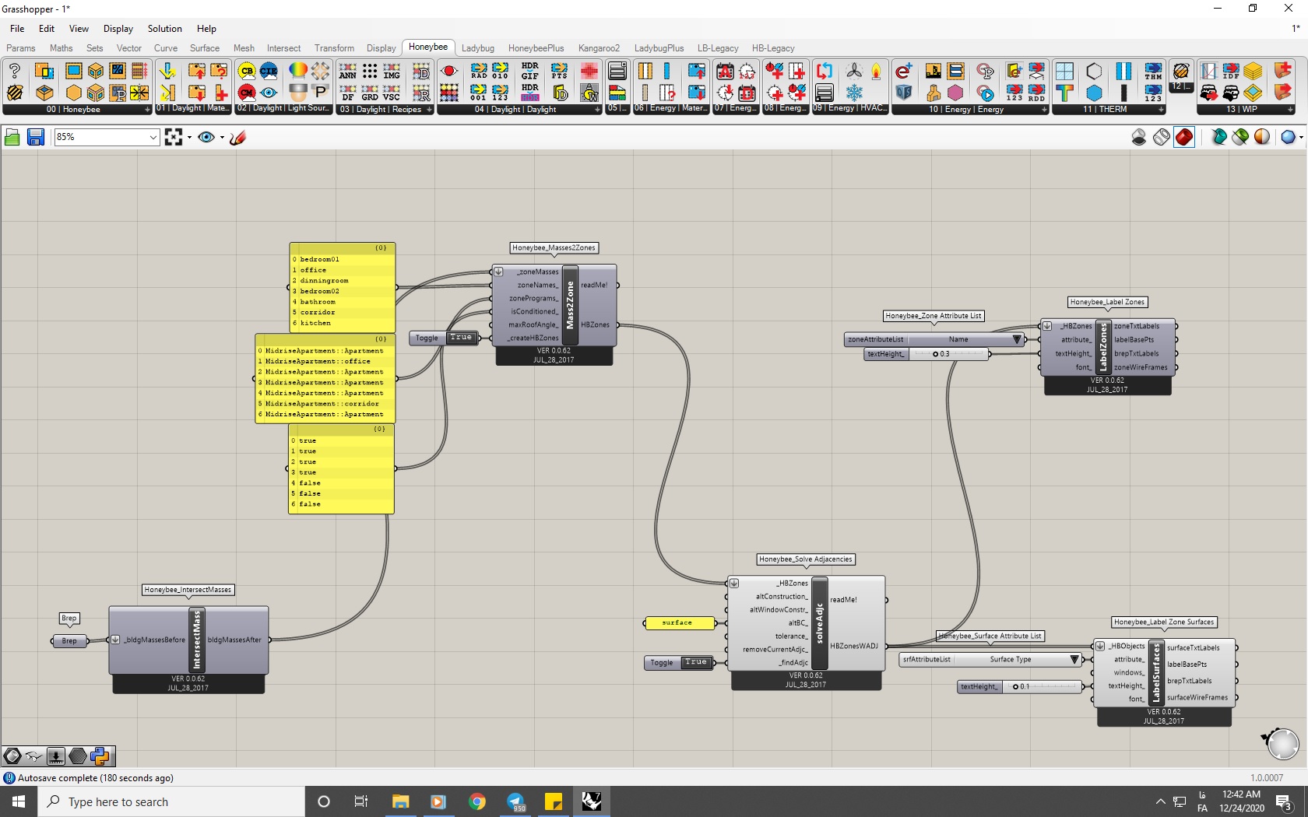
Task: Click the Windows Start button
Action: tap(19, 801)
